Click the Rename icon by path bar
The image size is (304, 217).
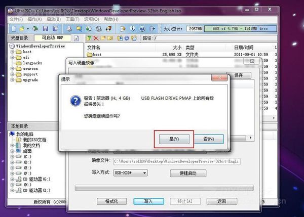110,38
